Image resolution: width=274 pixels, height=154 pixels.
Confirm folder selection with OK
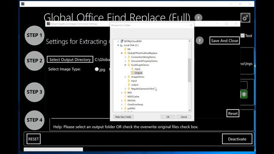168,117
